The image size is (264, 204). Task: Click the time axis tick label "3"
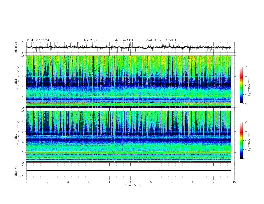coord(89,182)
